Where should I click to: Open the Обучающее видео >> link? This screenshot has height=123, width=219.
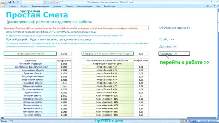175,28
